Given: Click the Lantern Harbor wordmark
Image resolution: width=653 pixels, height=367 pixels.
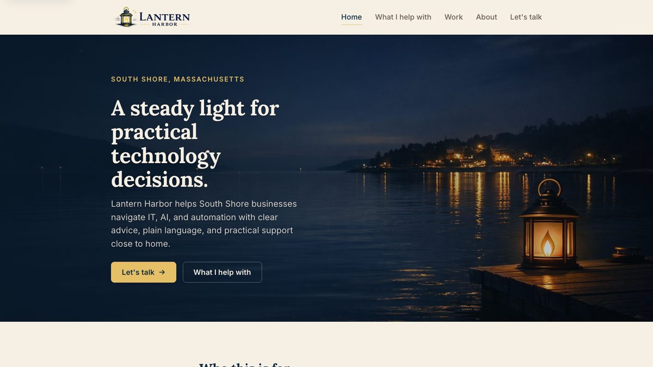Looking at the screenshot, I should coord(164,19).
